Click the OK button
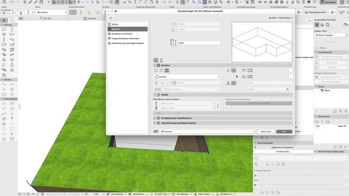This screenshot has width=349, height=196. coord(284,132)
